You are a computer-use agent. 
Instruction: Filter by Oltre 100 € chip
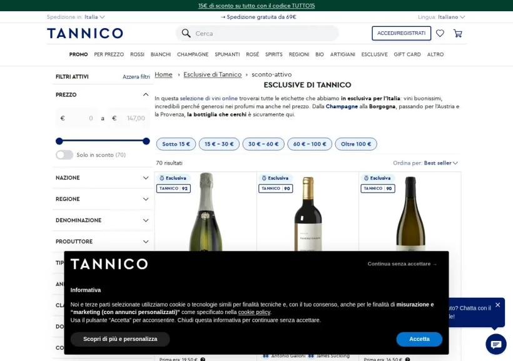point(356,144)
